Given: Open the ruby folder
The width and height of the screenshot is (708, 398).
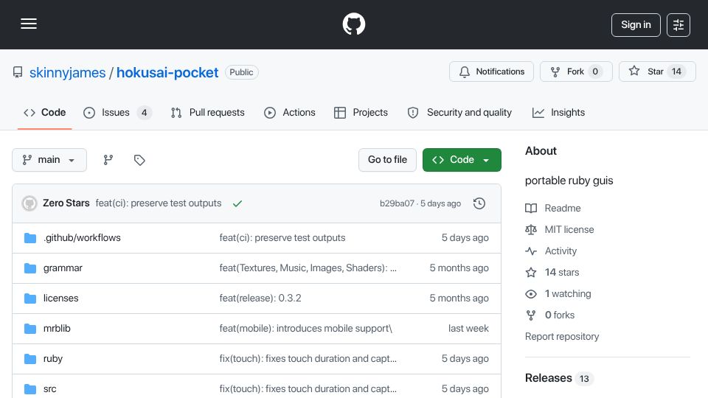Looking at the screenshot, I should click(53, 359).
